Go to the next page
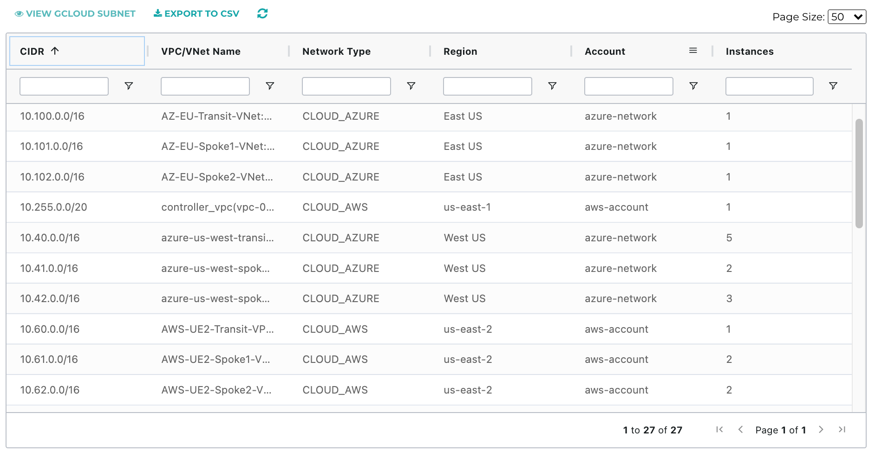This screenshot has height=452, width=875. 821,430
